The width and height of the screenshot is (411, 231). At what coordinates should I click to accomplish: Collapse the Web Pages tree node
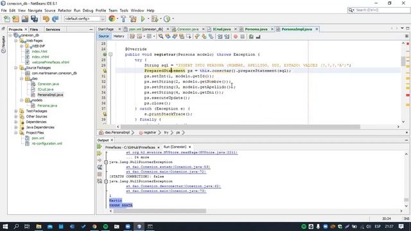point(16,40)
